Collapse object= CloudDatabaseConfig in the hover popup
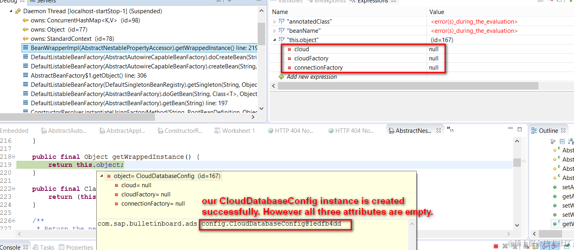The height and width of the screenshot is (250, 574). pyautogui.click(x=101, y=176)
